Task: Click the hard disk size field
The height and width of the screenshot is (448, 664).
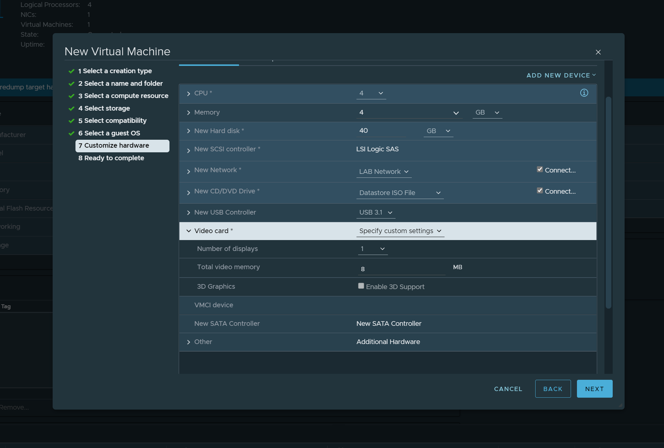Action: pyautogui.click(x=381, y=131)
